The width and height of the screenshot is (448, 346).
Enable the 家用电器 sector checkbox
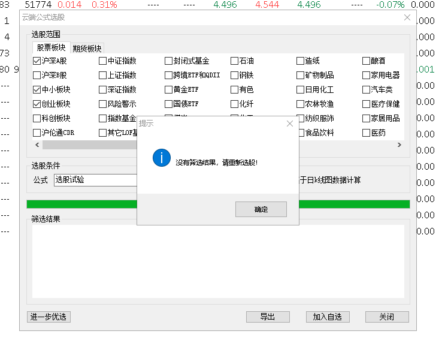tap(367, 76)
